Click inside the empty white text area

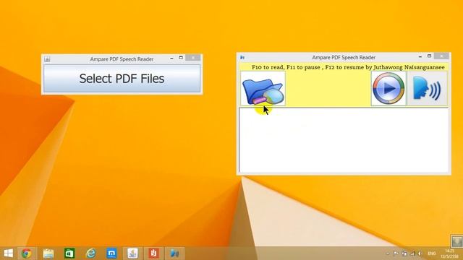pyautogui.click(x=344, y=140)
